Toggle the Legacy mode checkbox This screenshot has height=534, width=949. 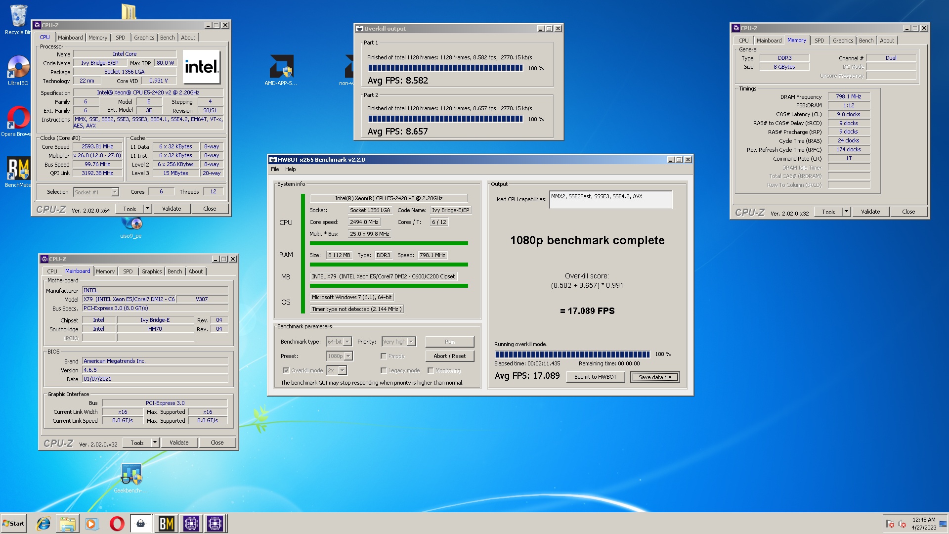(383, 370)
